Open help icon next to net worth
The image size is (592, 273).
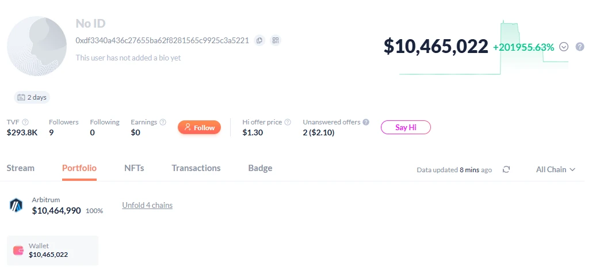(580, 47)
